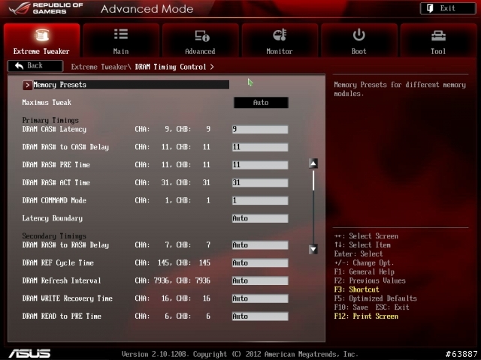
Task: Click the F2: Previous Values hint
Action: coord(370,280)
